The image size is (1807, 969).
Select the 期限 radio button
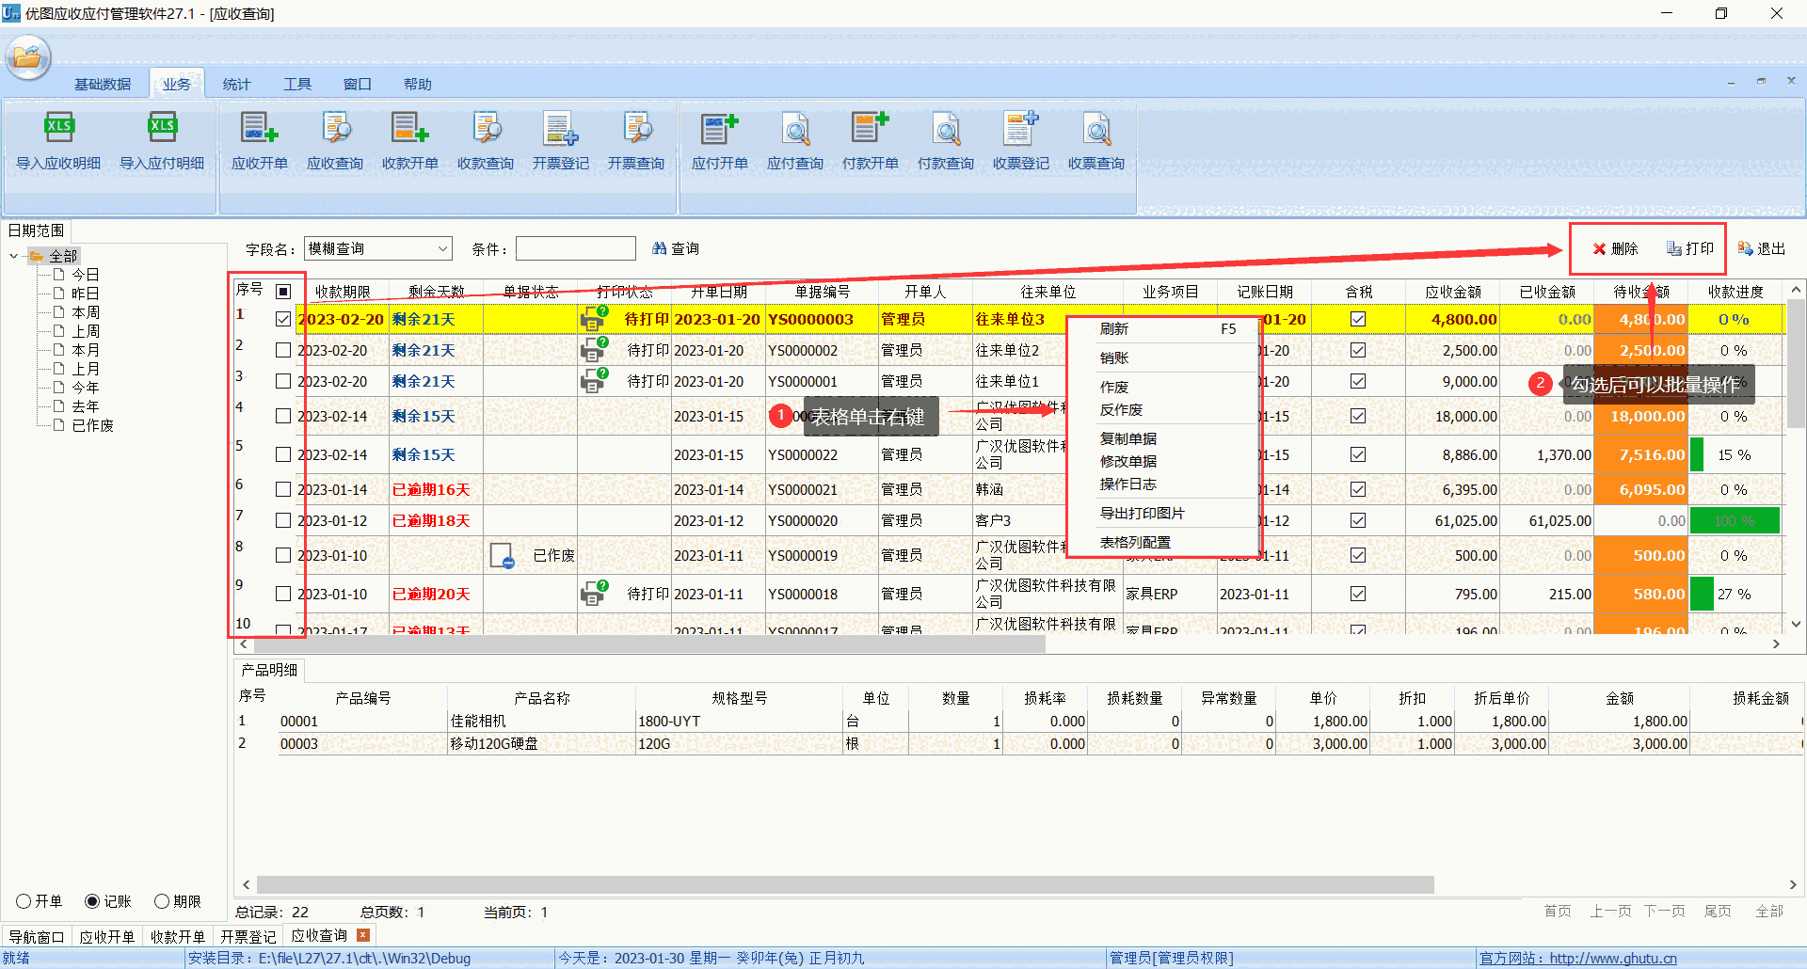coord(162,900)
